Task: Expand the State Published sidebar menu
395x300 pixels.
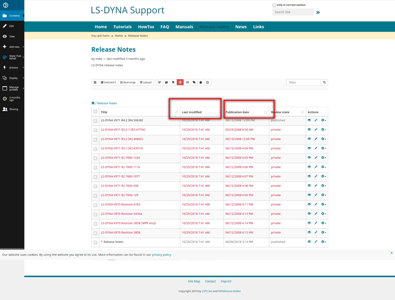Action: coord(12,57)
